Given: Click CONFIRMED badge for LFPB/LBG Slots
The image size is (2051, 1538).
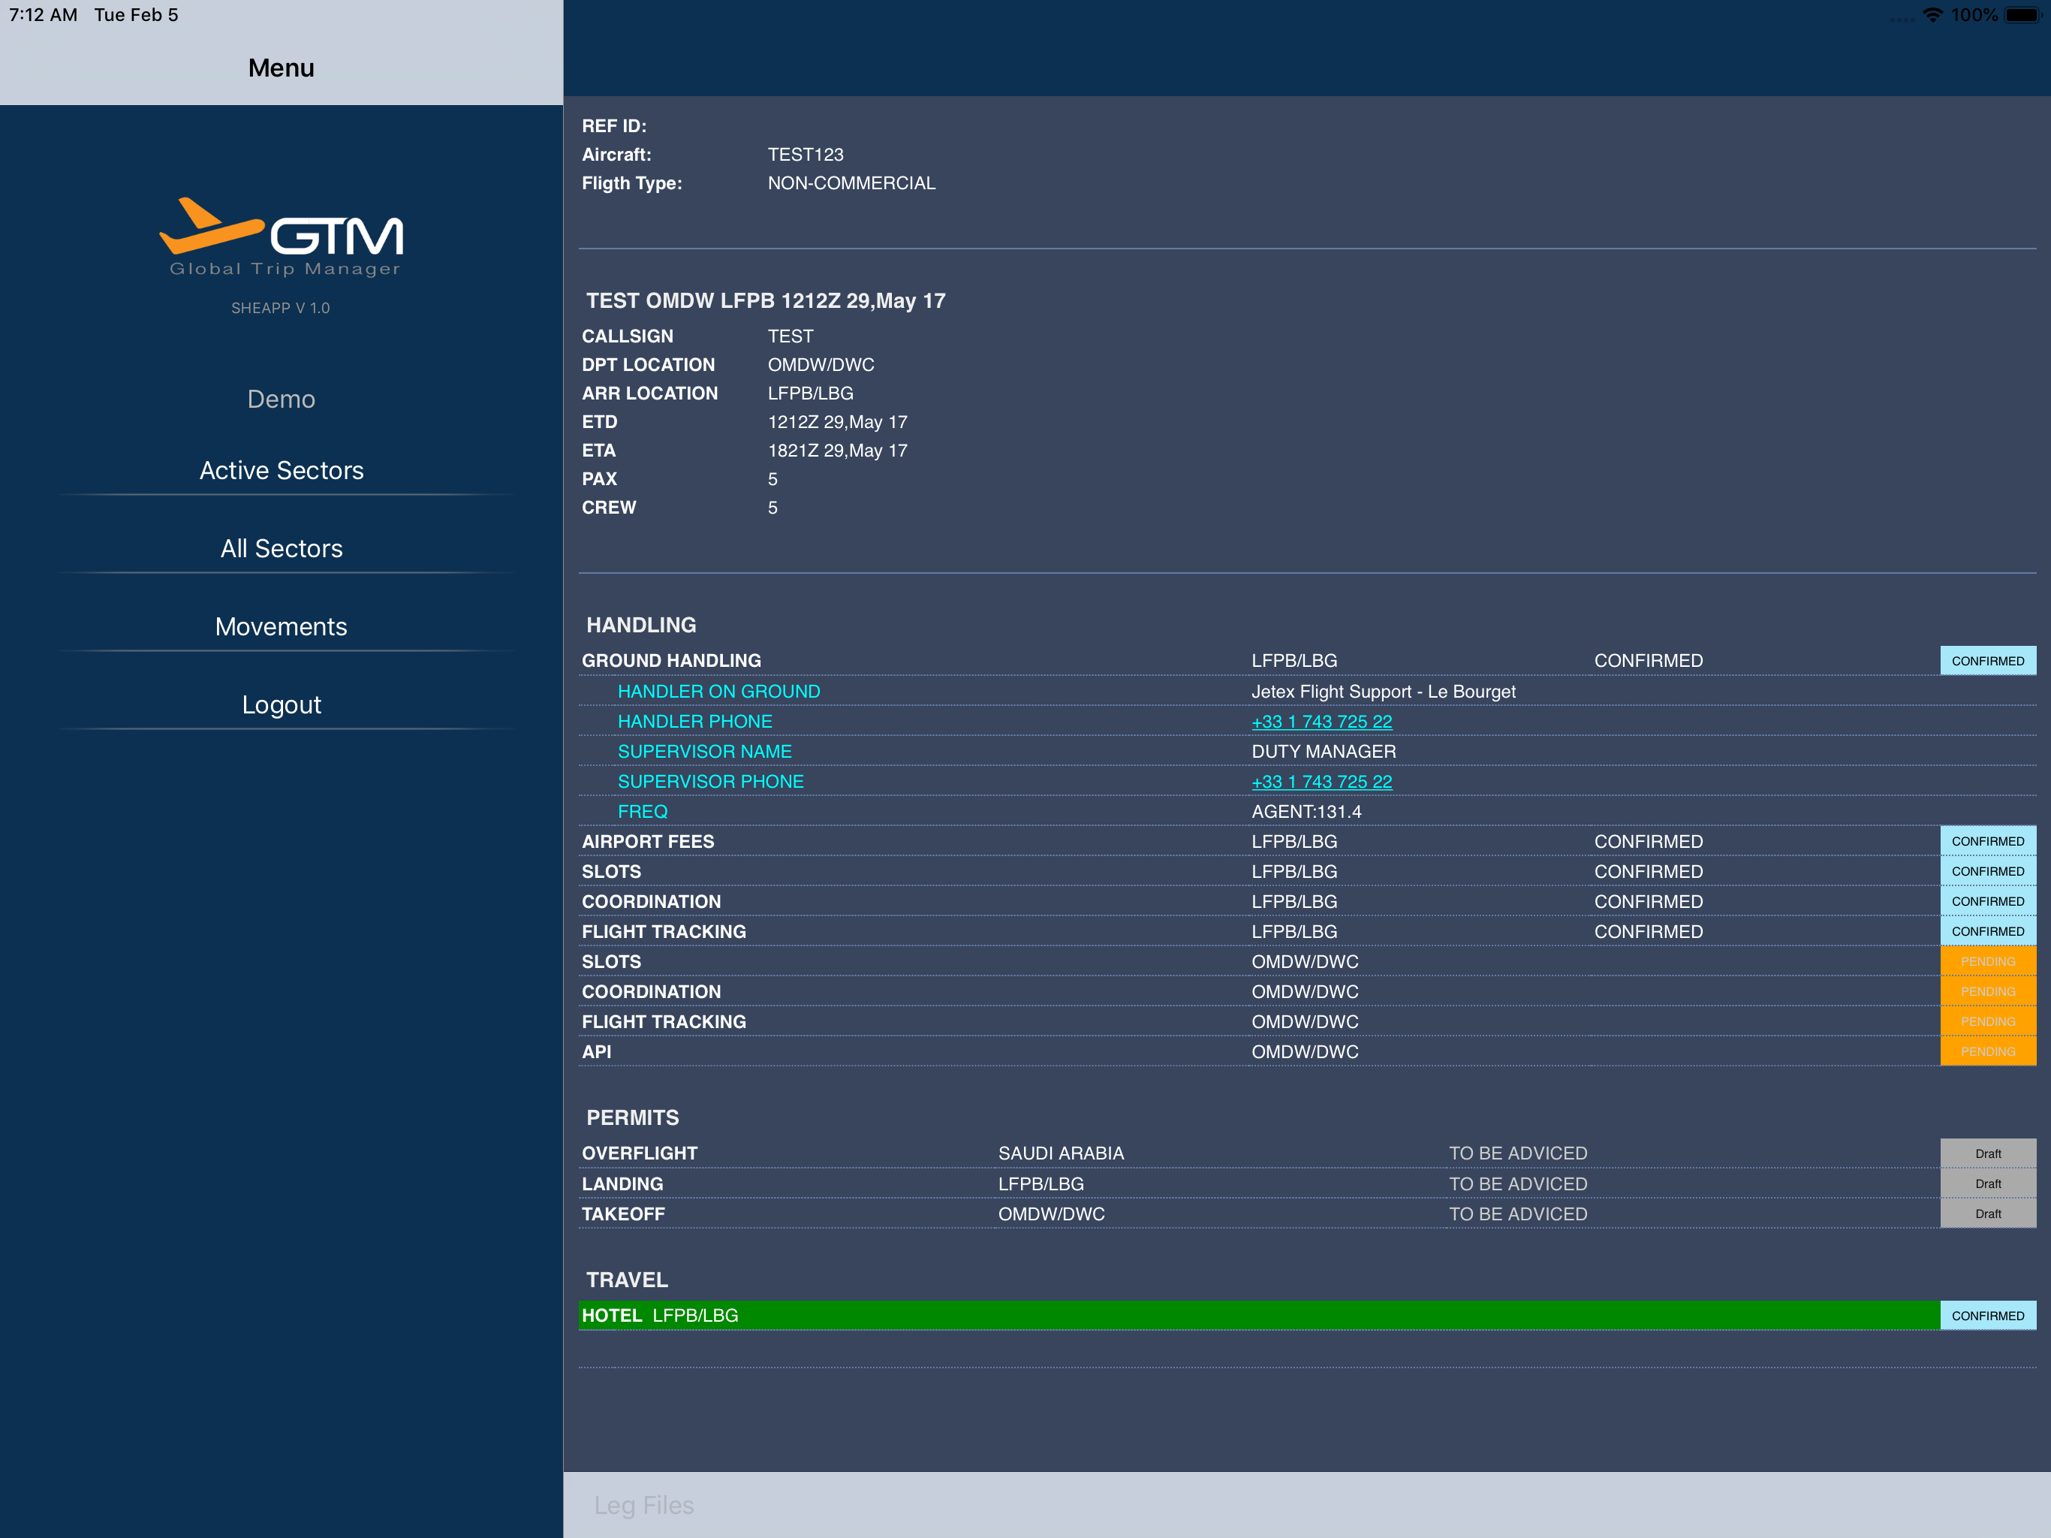Looking at the screenshot, I should [1988, 871].
